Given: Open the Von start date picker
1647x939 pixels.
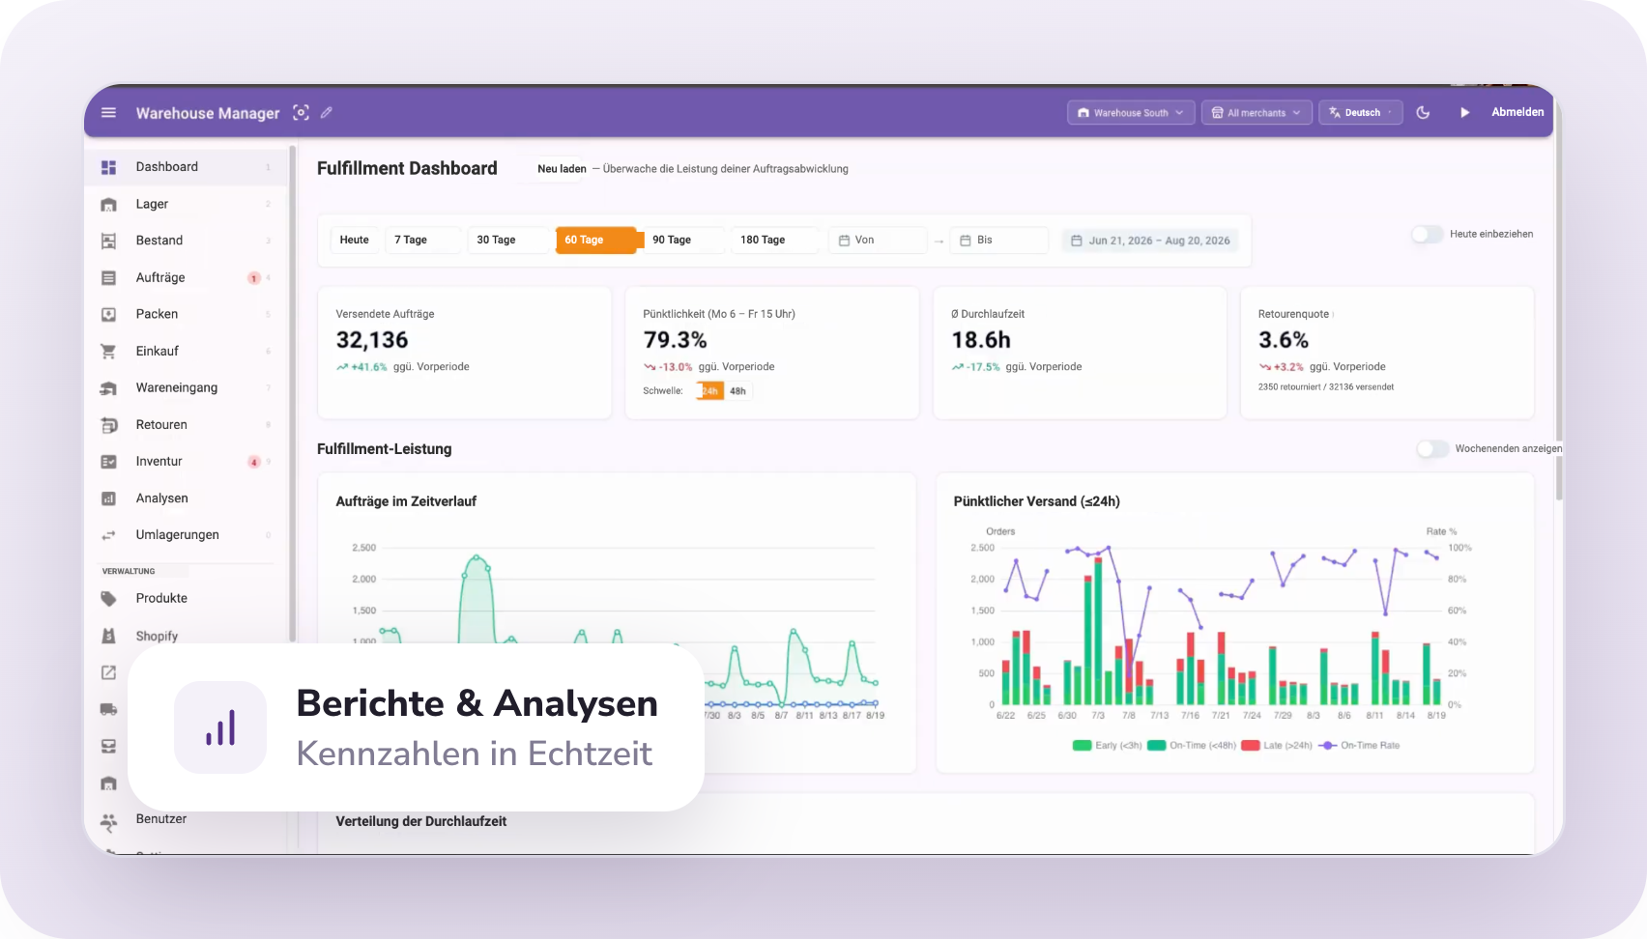Looking at the screenshot, I should pos(878,241).
